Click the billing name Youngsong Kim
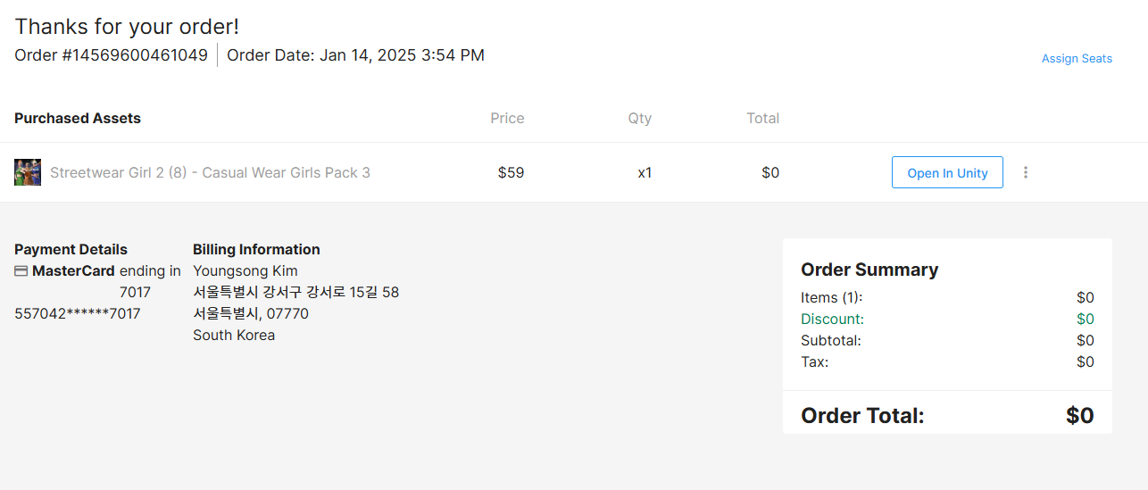Screen dimensions: 1148x490 tap(245, 271)
